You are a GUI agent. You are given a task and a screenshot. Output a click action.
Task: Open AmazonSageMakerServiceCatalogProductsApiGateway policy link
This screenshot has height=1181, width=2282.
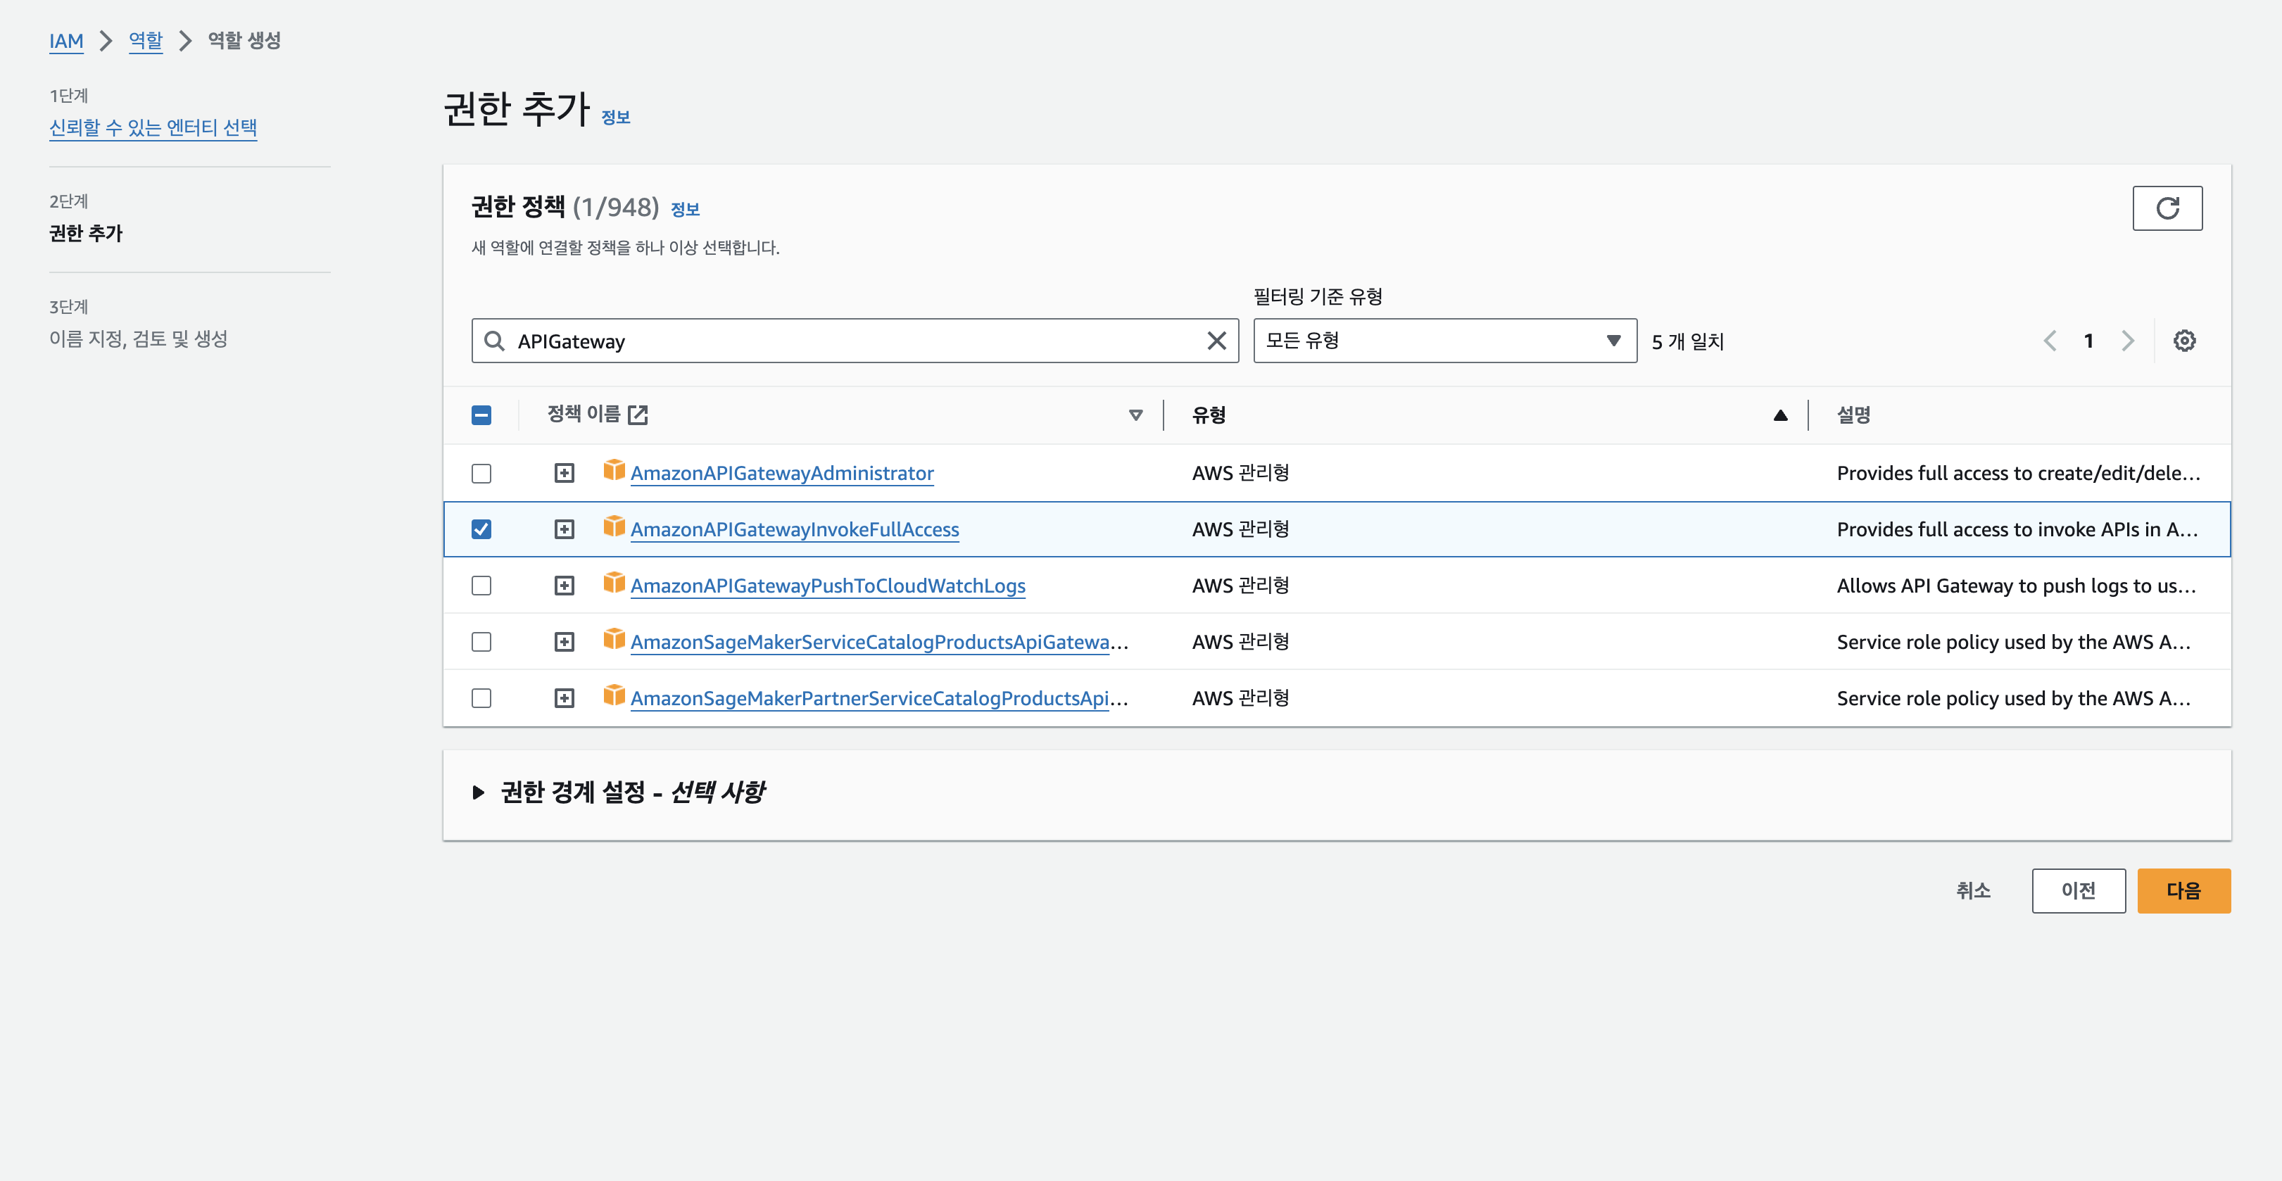tap(877, 643)
